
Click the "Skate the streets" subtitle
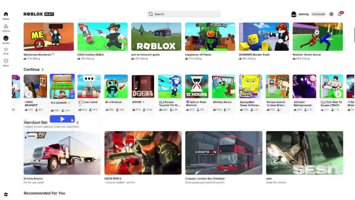[x=276, y=182]
